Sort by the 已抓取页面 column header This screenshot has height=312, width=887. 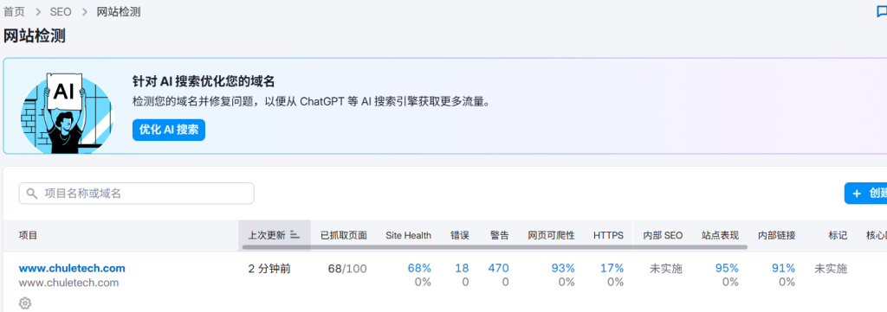click(343, 235)
